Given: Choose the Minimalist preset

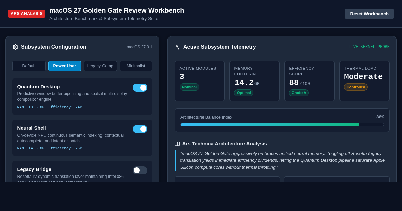Looking at the screenshot, I should [136, 66].
